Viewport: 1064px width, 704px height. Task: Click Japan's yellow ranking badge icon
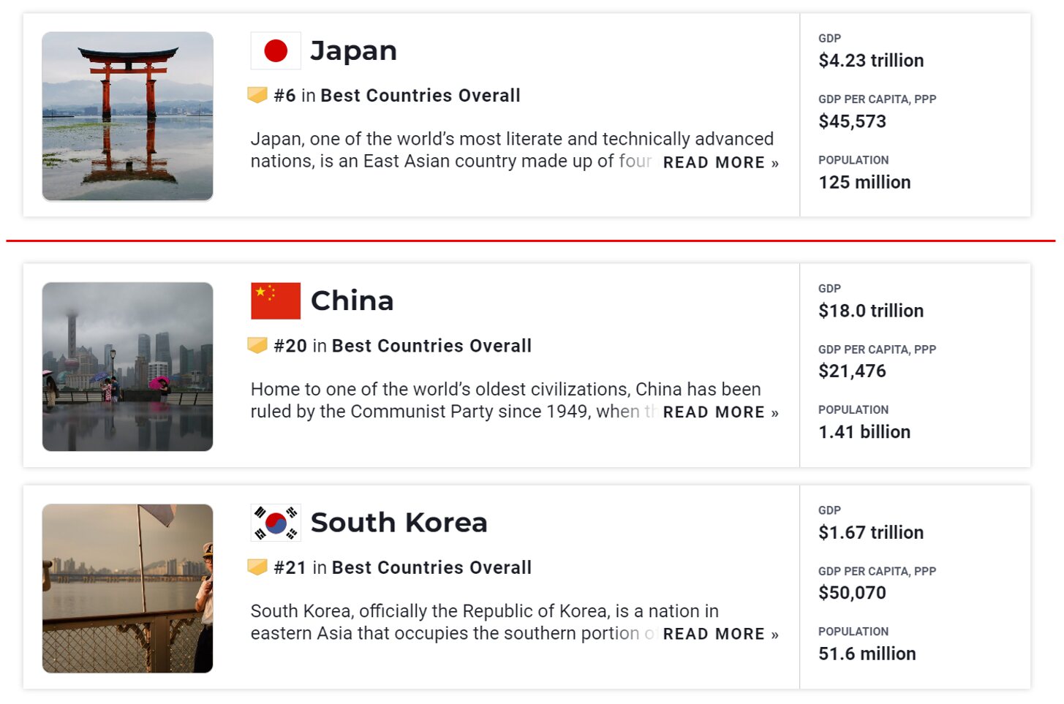[257, 95]
